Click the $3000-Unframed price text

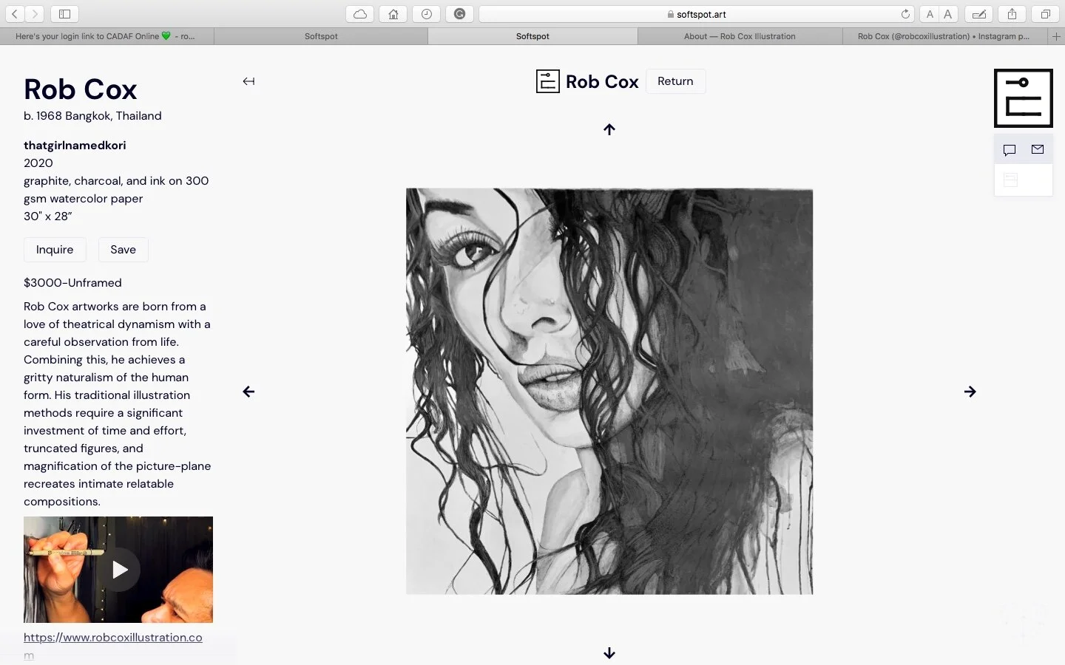point(72,283)
